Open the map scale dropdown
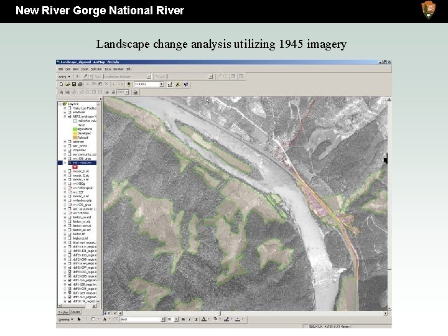Image resolution: width=448 pixels, height=336 pixels. point(161,84)
